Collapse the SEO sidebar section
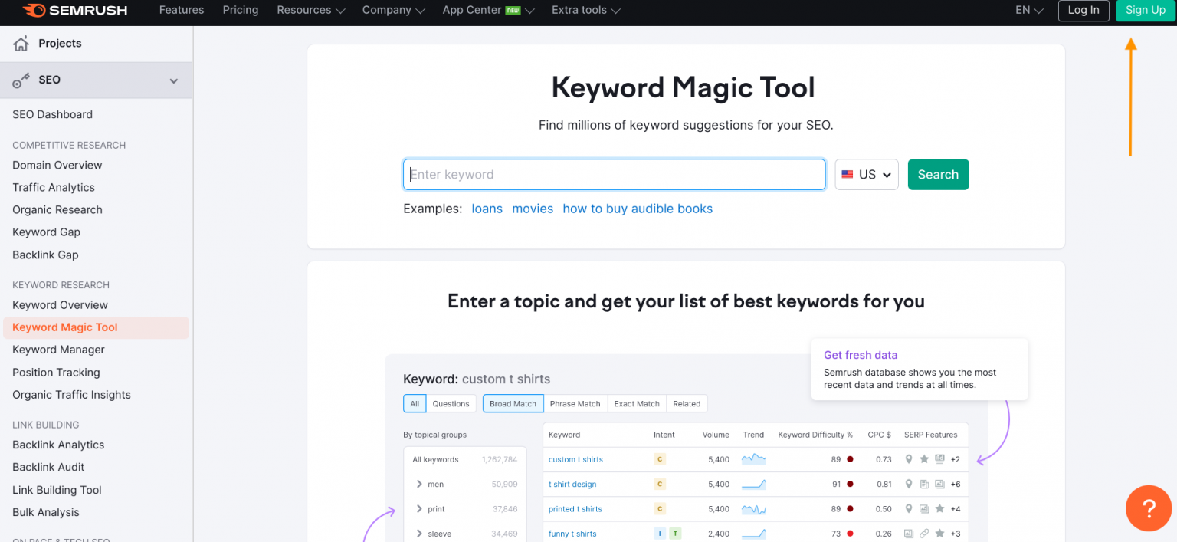1177x542 pixels. (174, 80)
